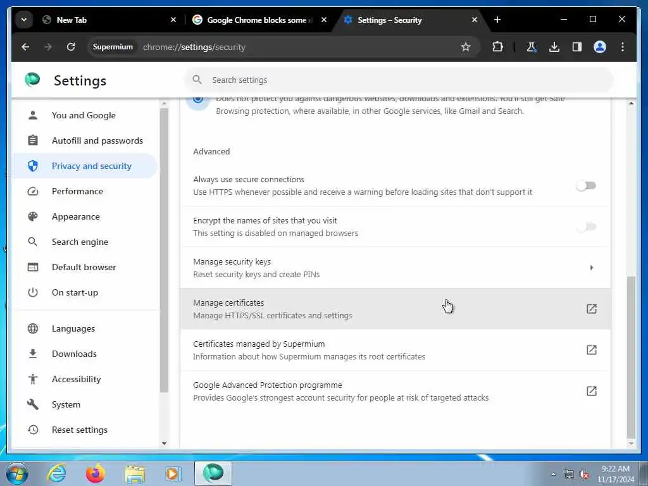Open the Downloads toolbar icon
Screen dimensions: 648x486
coord(554,47)
